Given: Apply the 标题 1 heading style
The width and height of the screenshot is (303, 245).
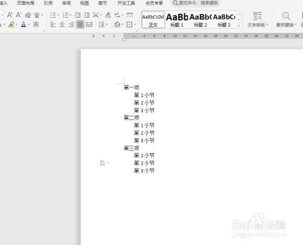Looking at the screenshot, I should pyautogui.click(x=177, y=19).
